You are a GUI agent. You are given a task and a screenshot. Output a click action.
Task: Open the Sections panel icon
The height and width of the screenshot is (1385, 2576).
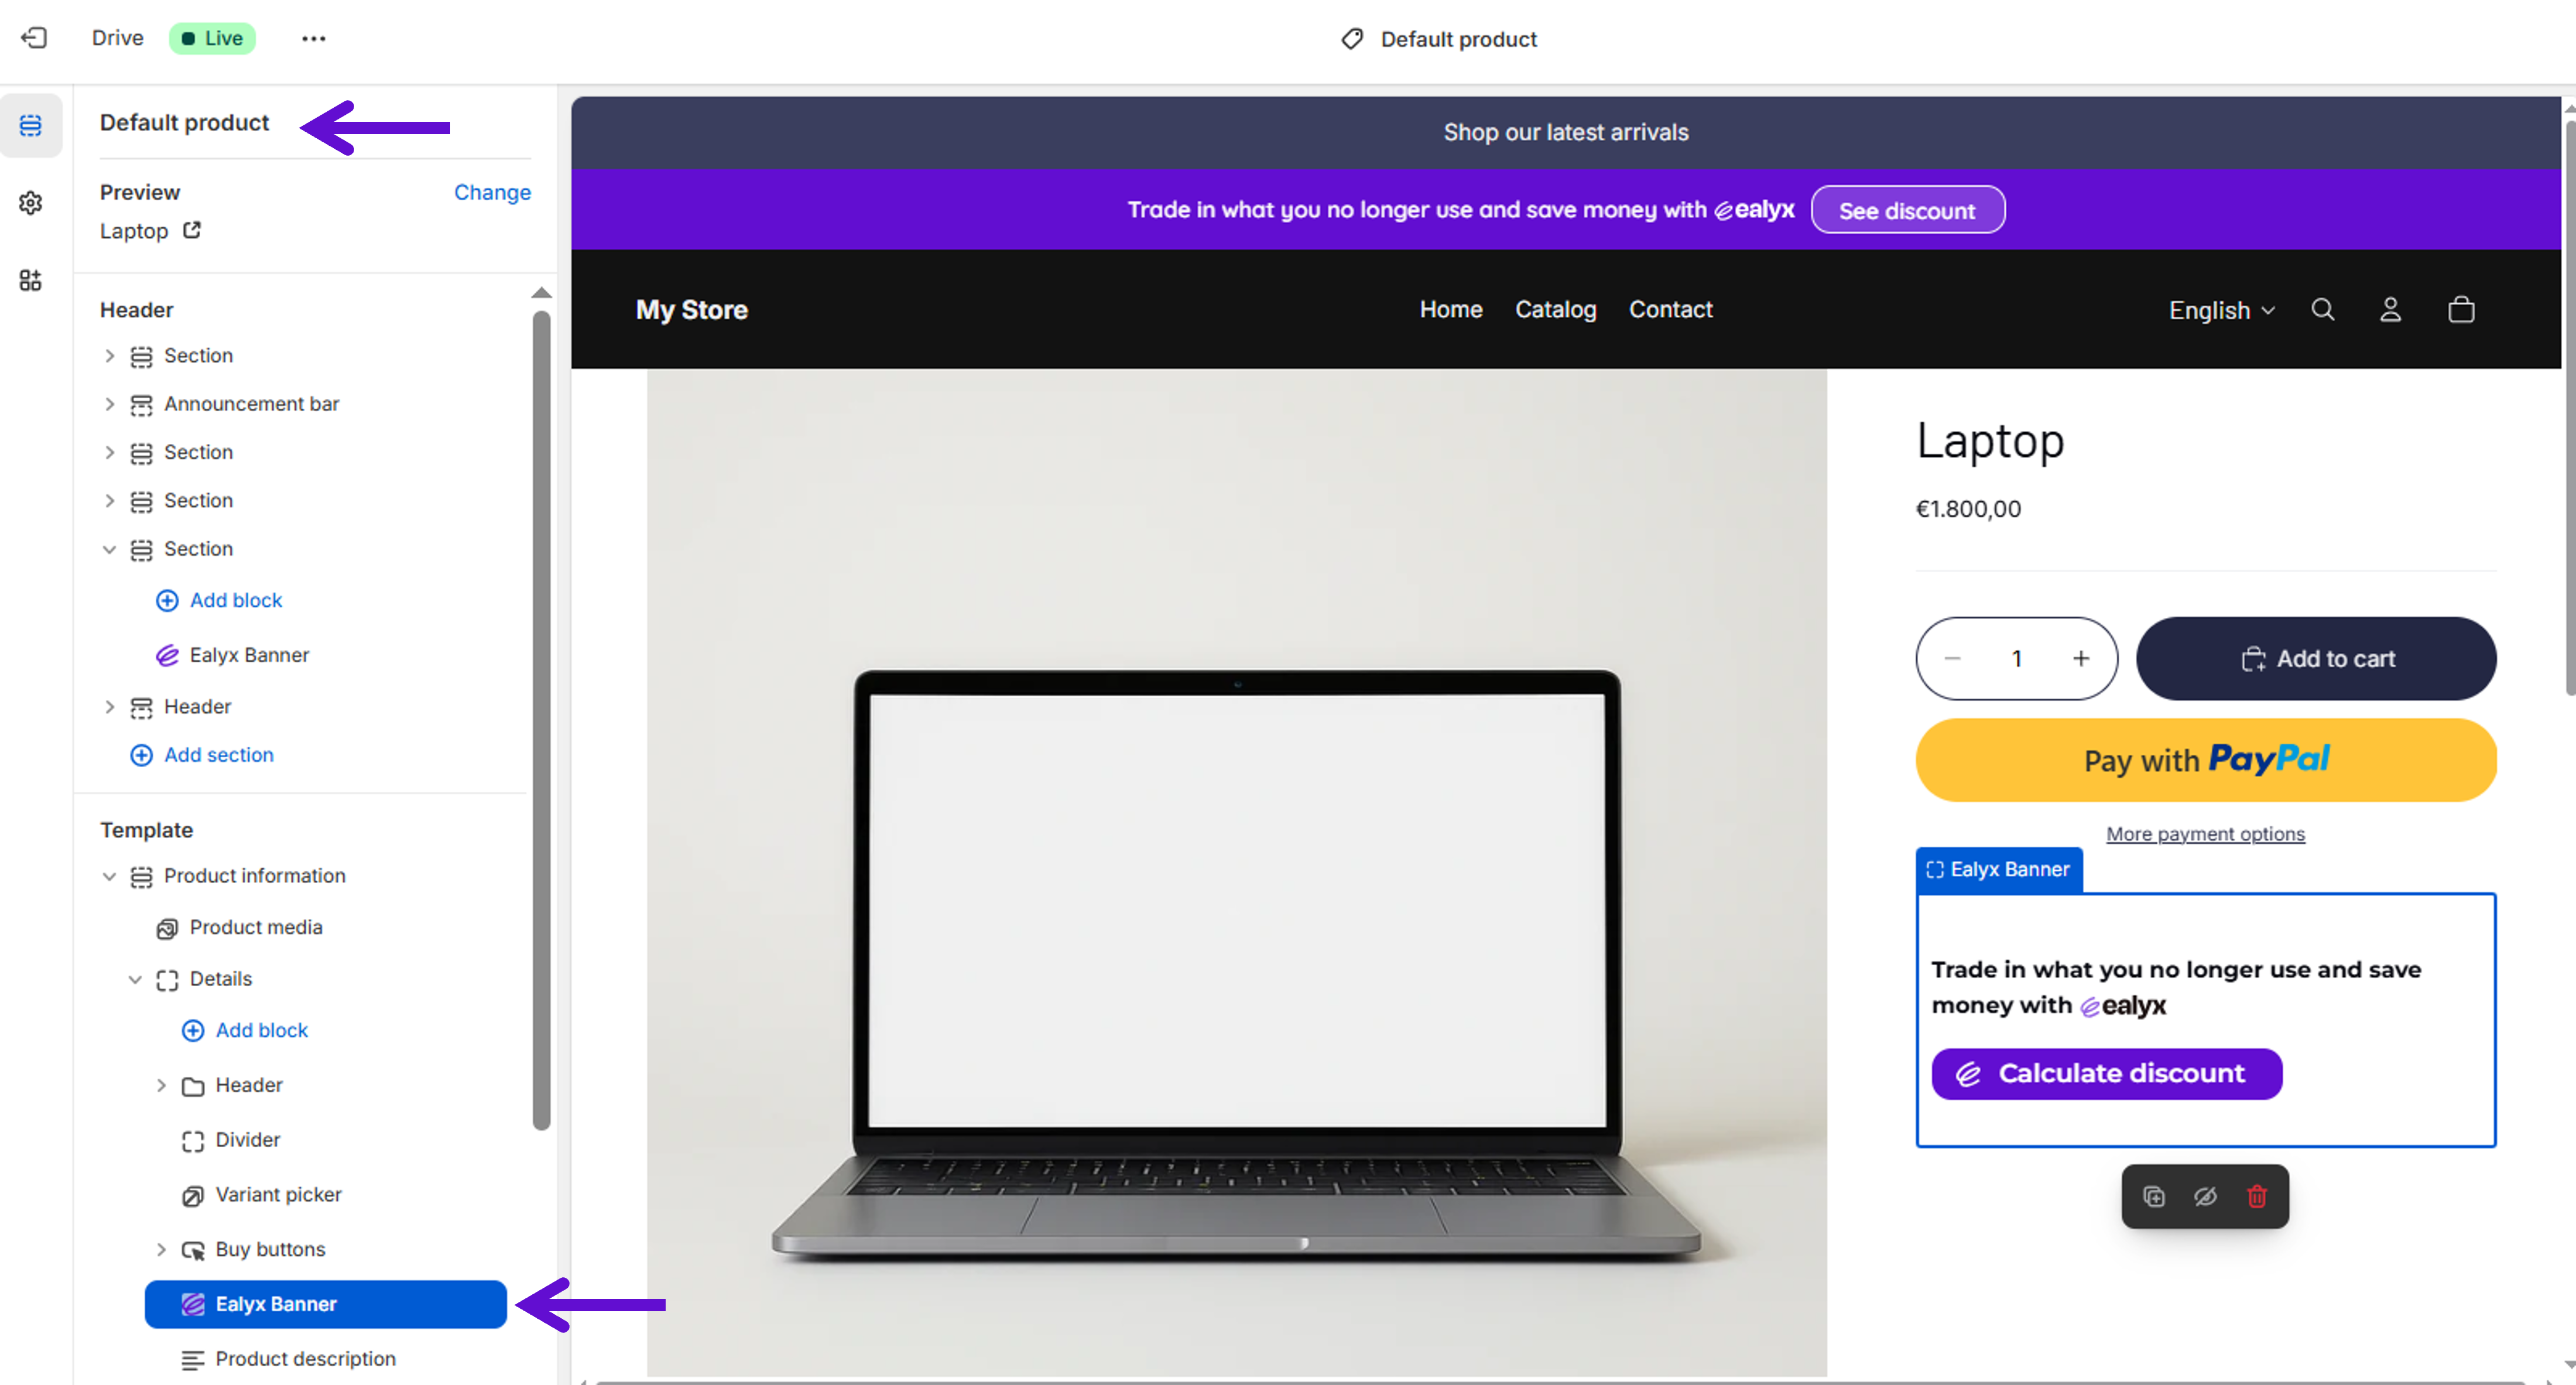[x=31, y=125]
